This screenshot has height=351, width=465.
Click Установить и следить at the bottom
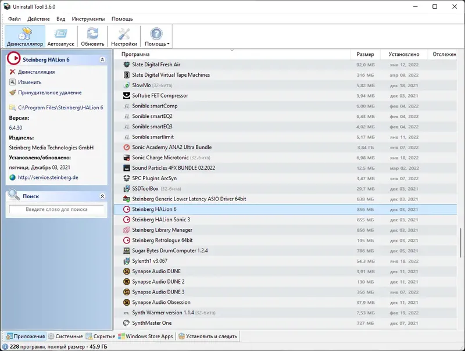tap(209, 336)
